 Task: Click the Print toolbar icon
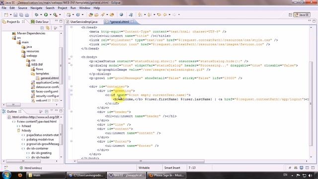tap(27, 15)
